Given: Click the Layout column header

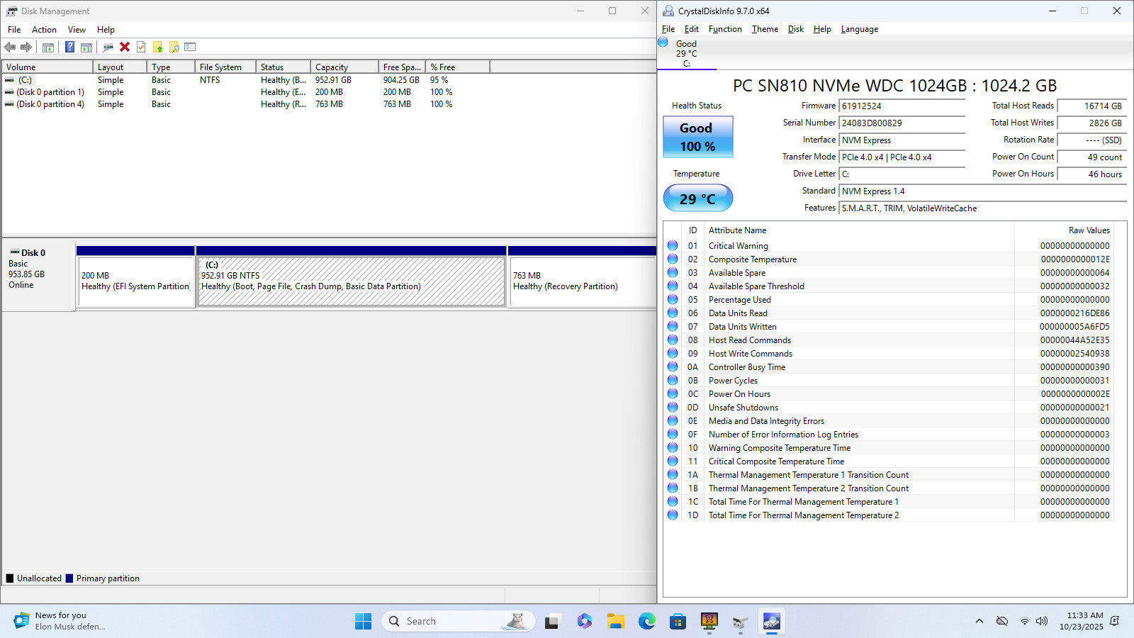Looking at the screenshot, I should click(x=120, y=67).
